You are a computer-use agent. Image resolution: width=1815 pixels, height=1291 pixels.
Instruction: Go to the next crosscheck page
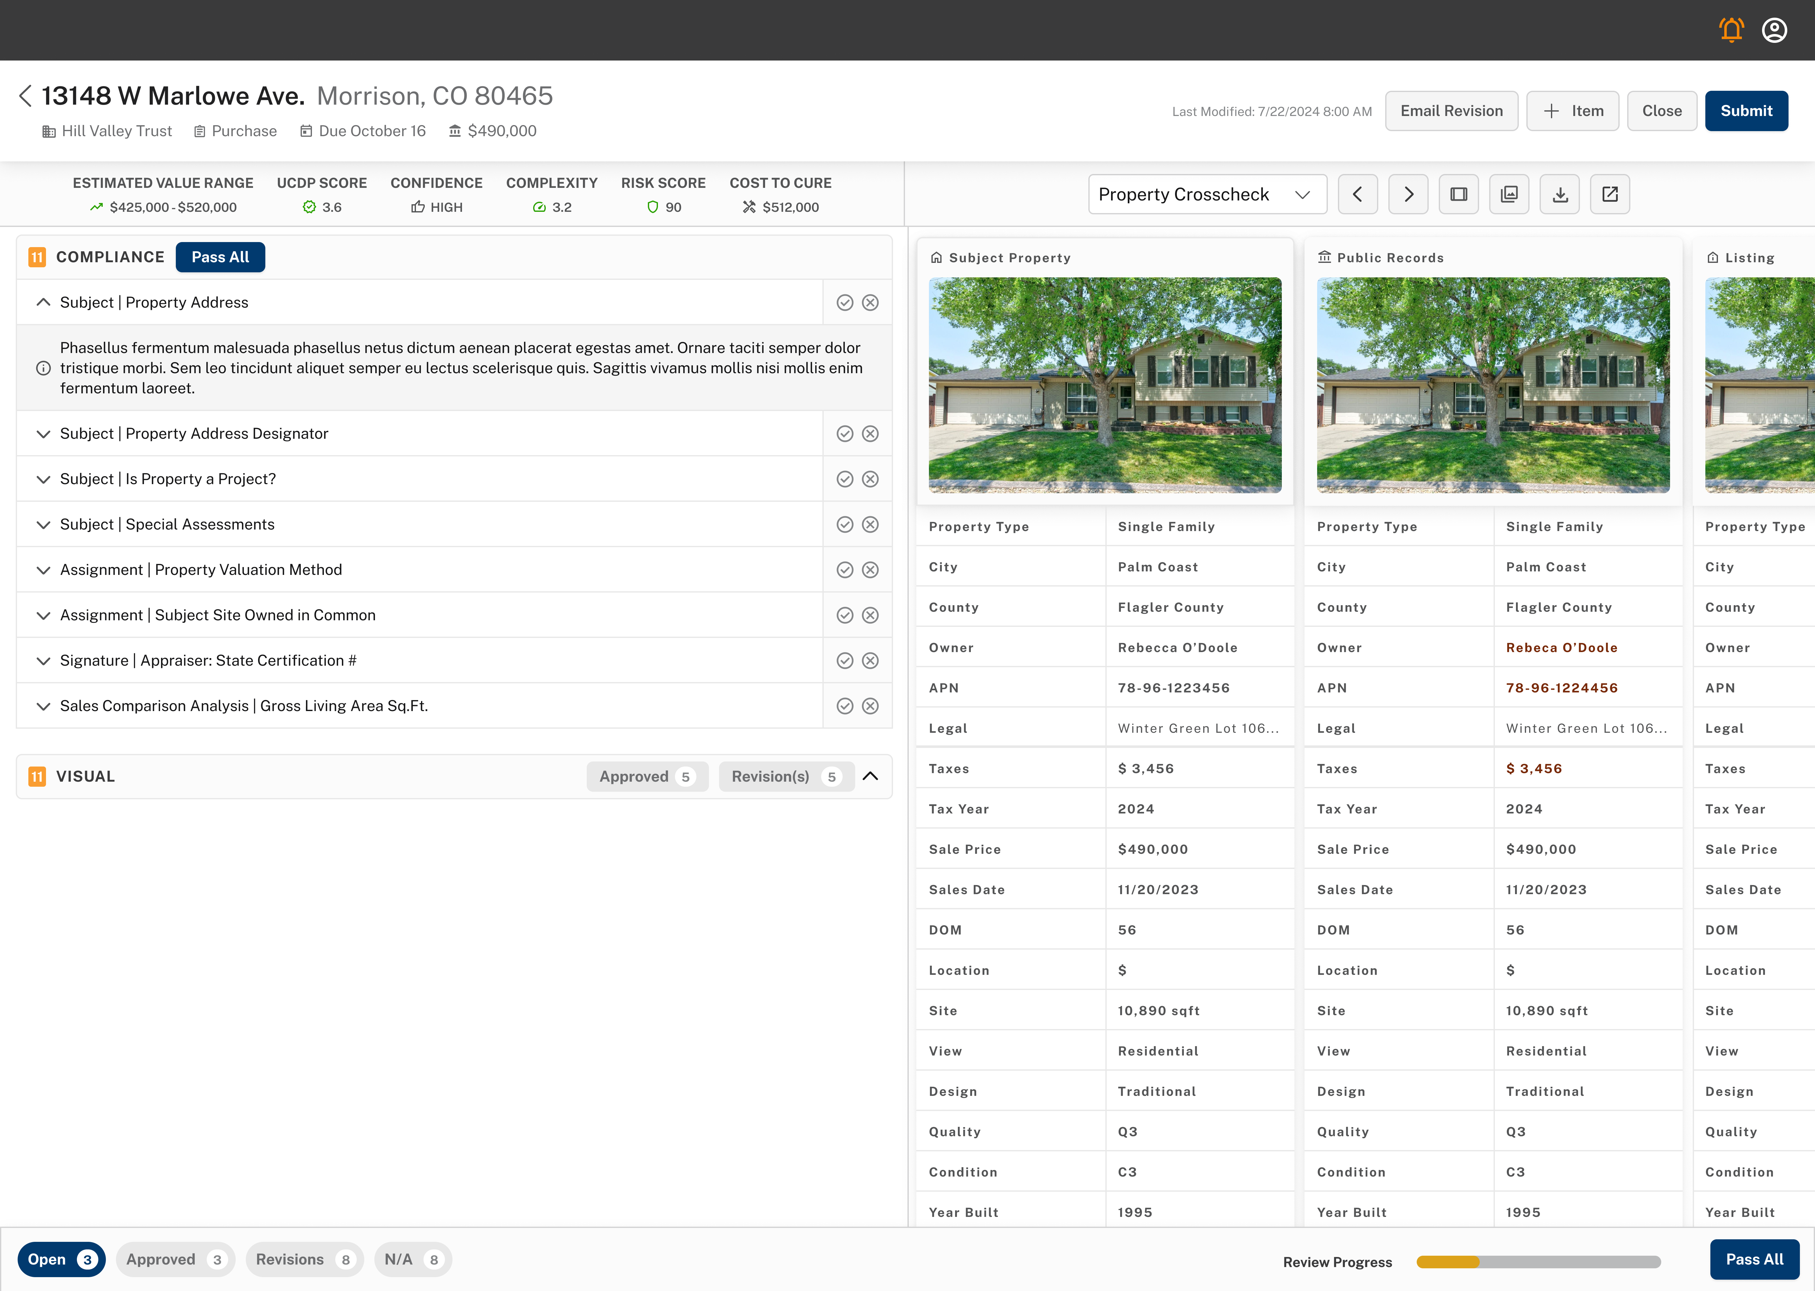pyautogui.click(x=1408, y=194)
